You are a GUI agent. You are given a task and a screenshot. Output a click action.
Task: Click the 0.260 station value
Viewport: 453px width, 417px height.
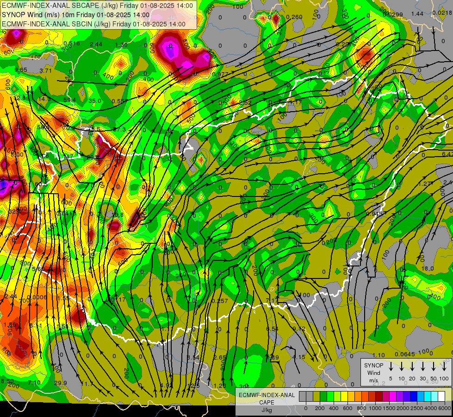(x=294, y=17)
